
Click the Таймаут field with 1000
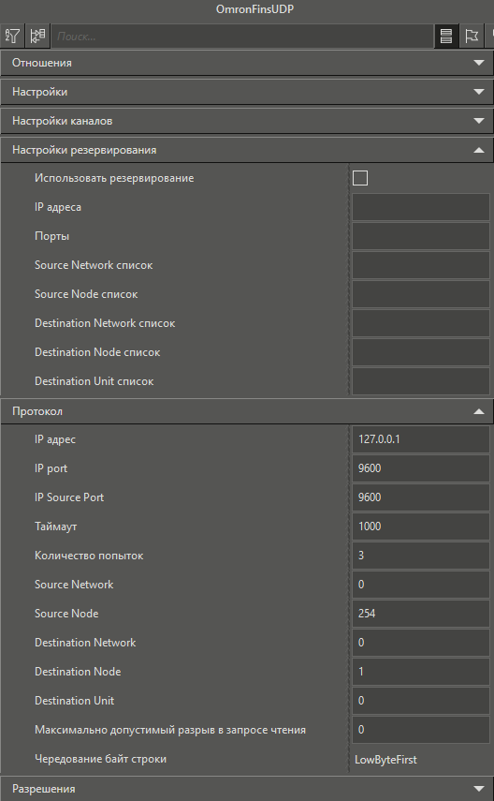[420, 527]
